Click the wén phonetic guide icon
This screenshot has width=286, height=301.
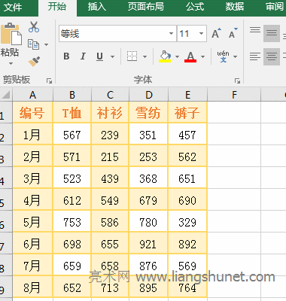click(x=223, y=56)
